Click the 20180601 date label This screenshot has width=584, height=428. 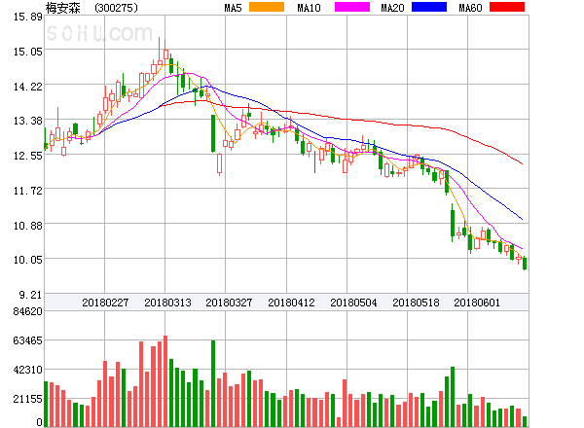477,303
